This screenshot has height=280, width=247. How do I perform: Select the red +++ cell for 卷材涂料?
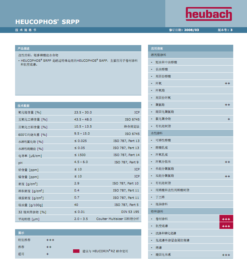tap(226, 219)
